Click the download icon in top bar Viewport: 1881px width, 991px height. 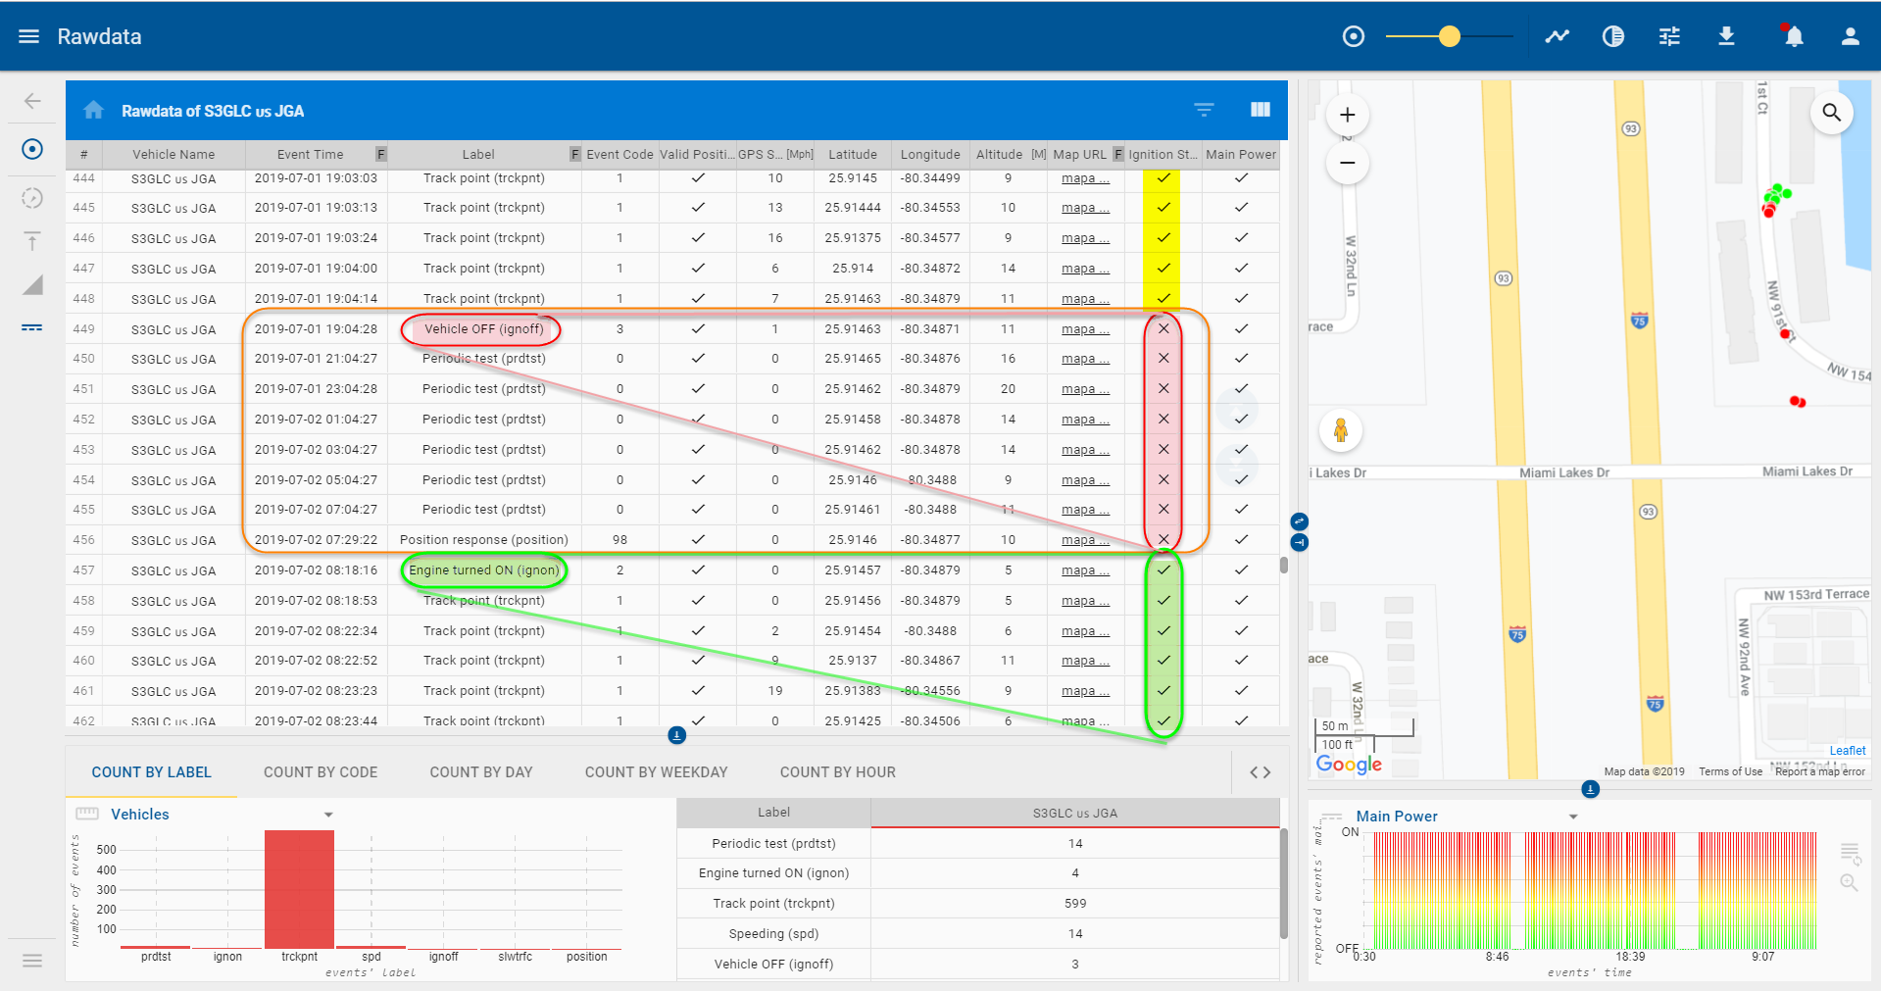[1726, 36]
